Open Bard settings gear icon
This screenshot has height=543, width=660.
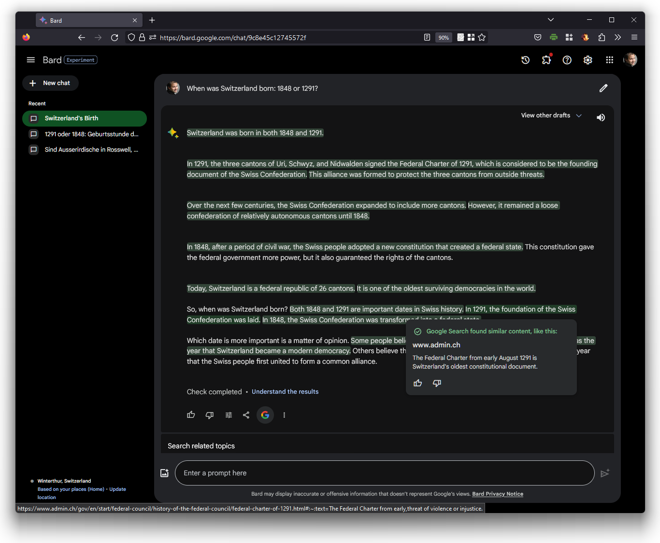click(588, 60)
